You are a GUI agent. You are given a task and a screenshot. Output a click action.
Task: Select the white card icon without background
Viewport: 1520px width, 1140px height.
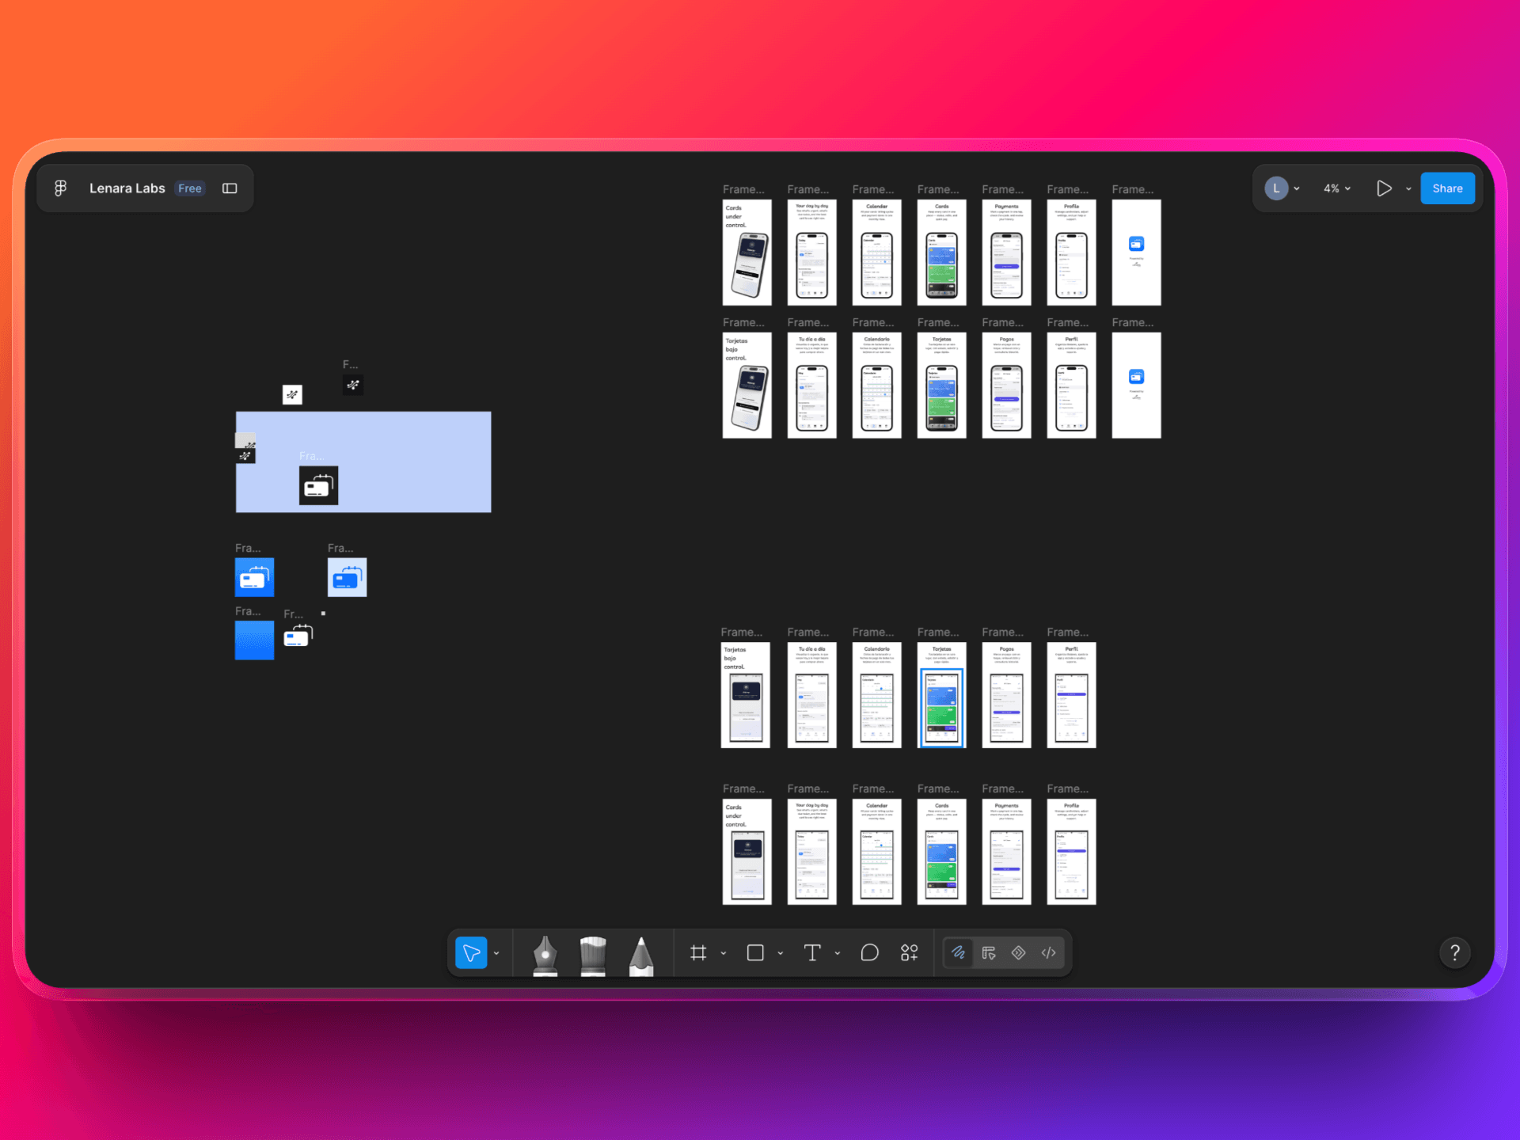pyautogui.click(x=298, y=636)
